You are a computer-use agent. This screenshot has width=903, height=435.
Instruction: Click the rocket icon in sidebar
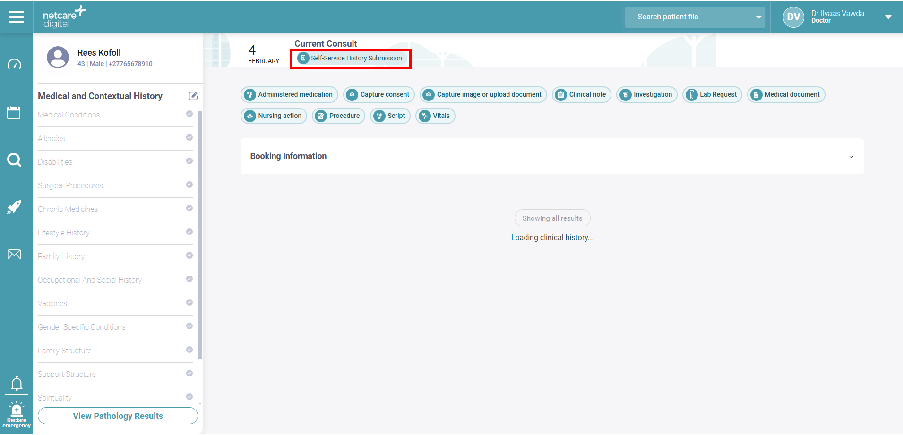14,207
